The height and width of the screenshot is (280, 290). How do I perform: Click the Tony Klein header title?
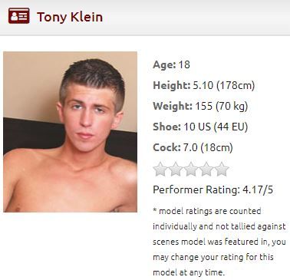pyautogui.click(x=70, y=17)
